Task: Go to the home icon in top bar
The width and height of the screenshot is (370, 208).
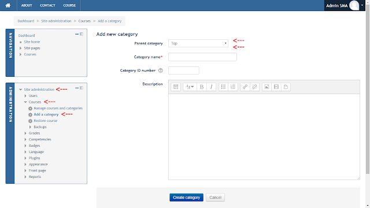Action: point(8,5)
